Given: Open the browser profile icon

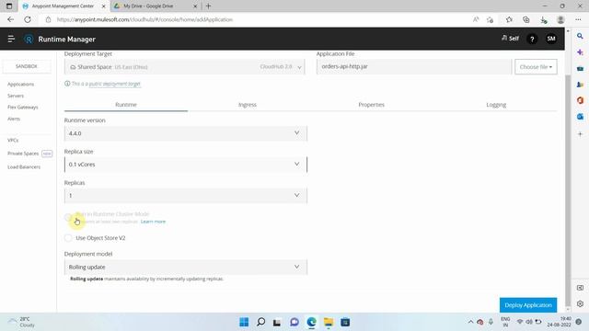Looking at the screenshot, I should click(560, 19).
